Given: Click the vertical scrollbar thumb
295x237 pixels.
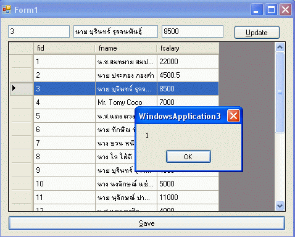Looking at the screenshot, I should point(280,93).
